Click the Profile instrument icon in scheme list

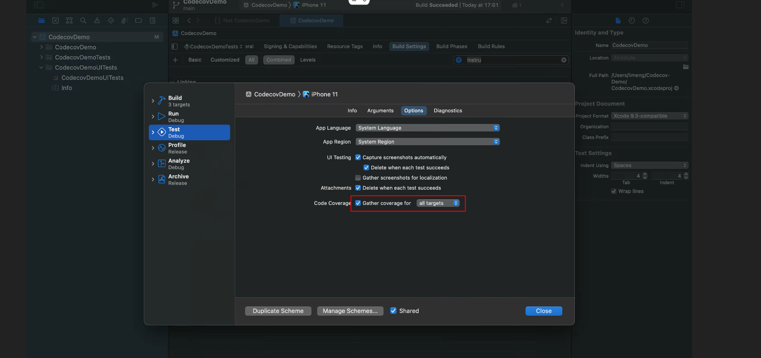162,148
